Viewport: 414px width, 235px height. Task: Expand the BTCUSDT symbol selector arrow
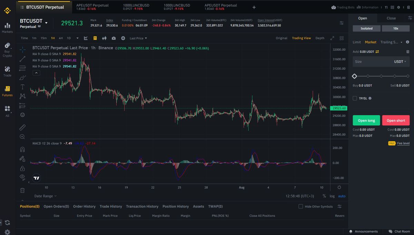coord(46,23)
